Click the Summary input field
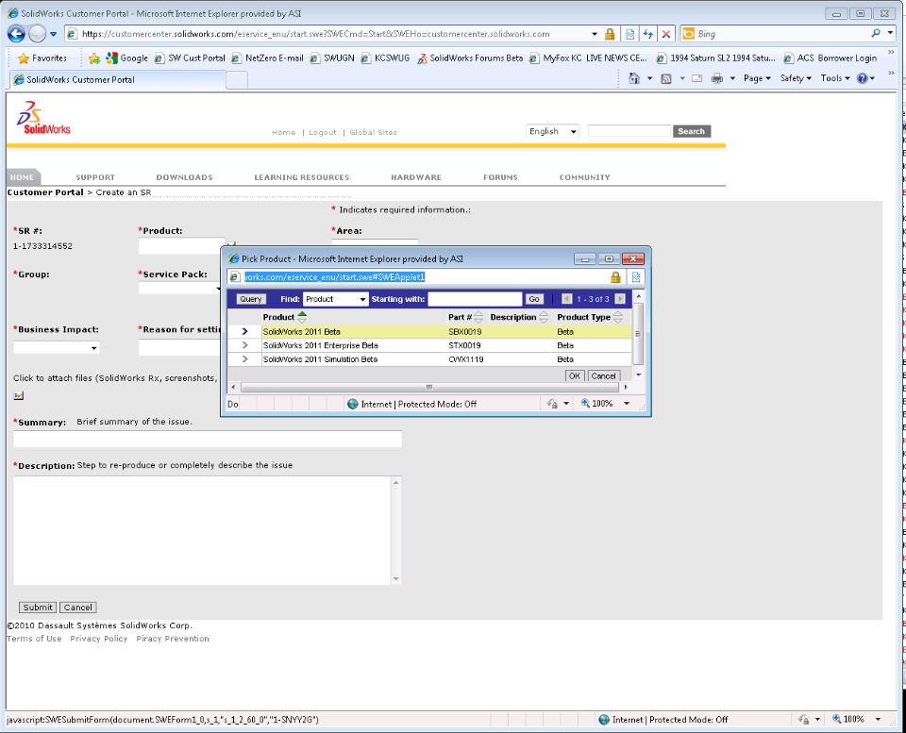This screenshot has height=733, width=906. pyautogui.click(x=208, y=439)
